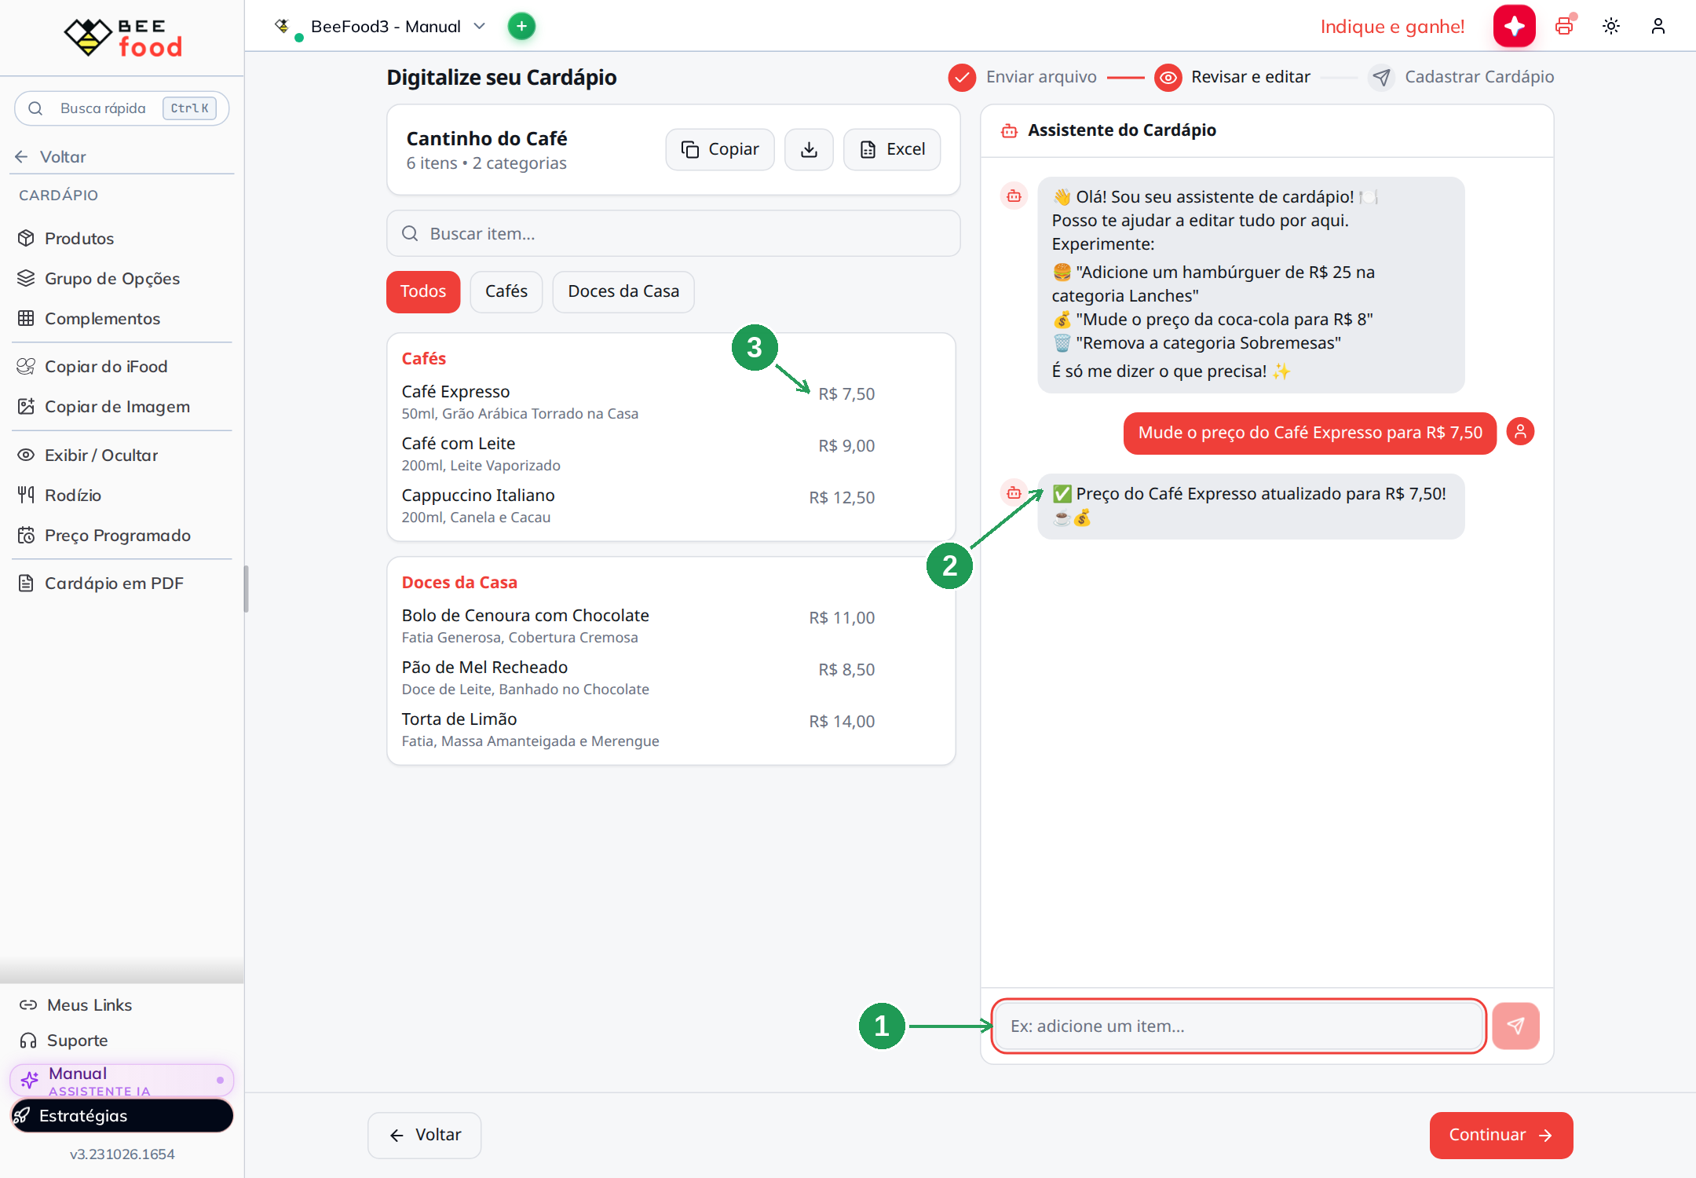Image resolution: width=1696 pixels, height=1178 pixels.
Task: Click the BeeFood logo
Action: pyautogui.click(x=122, y=37)
